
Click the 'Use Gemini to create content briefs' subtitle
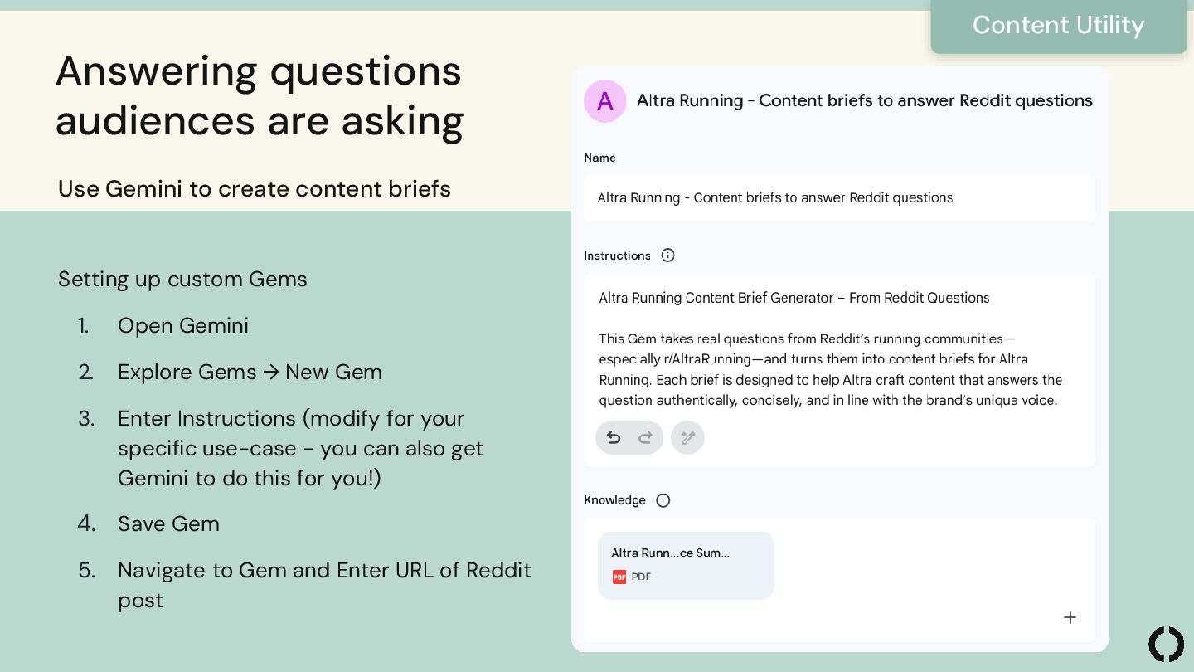pos(255,189)
